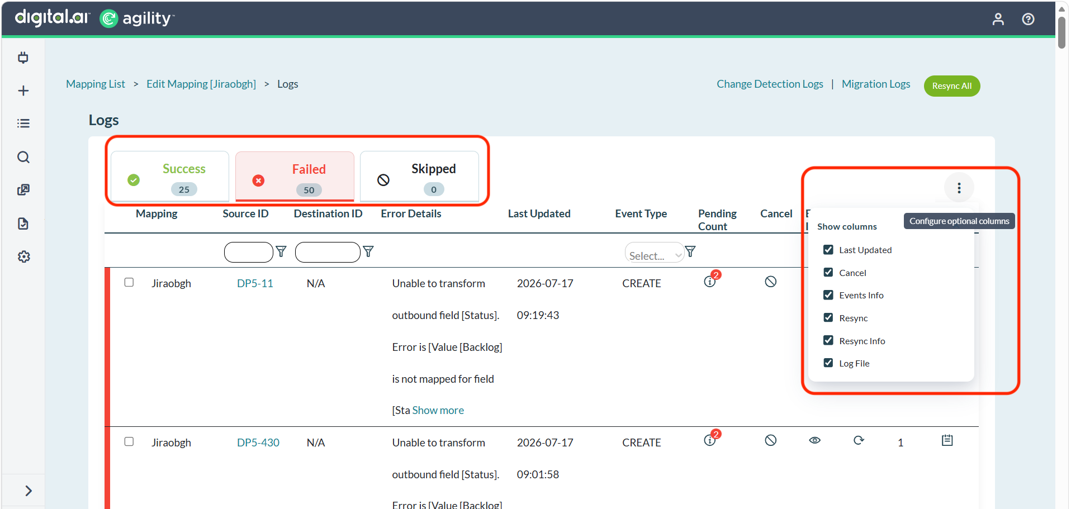Apply the Event Type filter funnel icon

coord(690,251)
